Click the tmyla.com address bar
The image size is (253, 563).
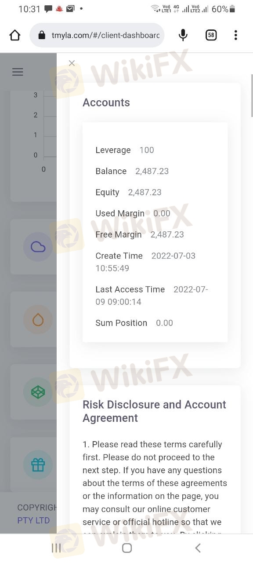click(97, 35)
